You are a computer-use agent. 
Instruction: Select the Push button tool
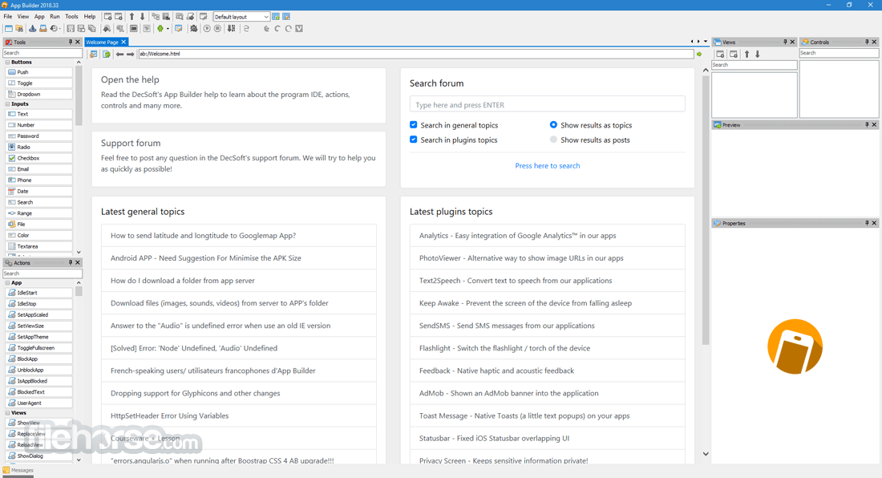click(38, 72)
